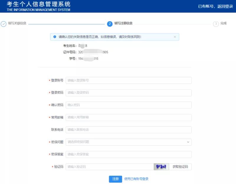Click the 注册 register button
236x184 pixels.
115,179
